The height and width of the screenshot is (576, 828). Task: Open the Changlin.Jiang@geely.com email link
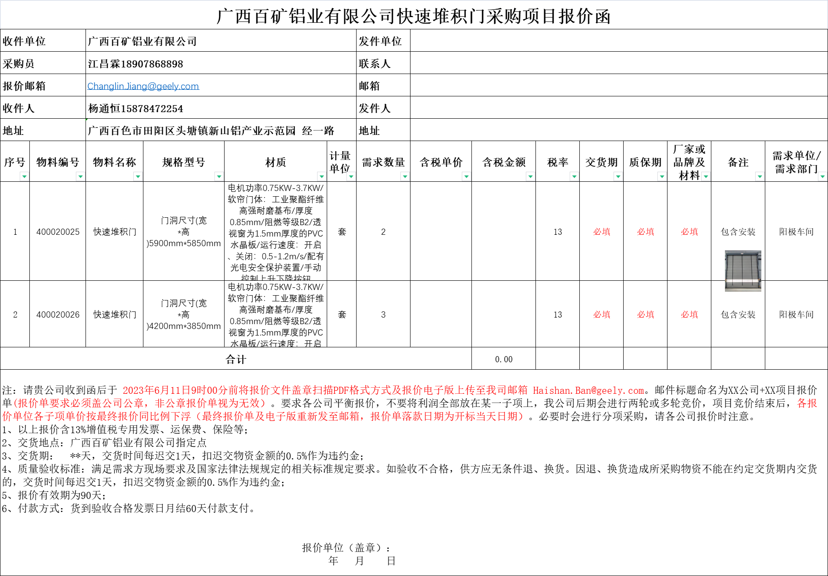click(x=143, y=86)
